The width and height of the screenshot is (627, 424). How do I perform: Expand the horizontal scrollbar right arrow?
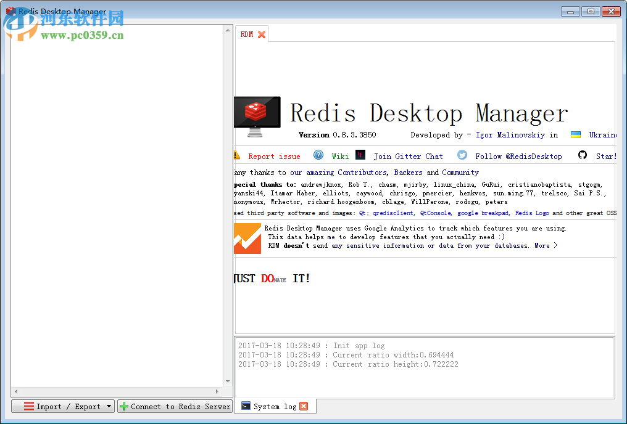218,391
